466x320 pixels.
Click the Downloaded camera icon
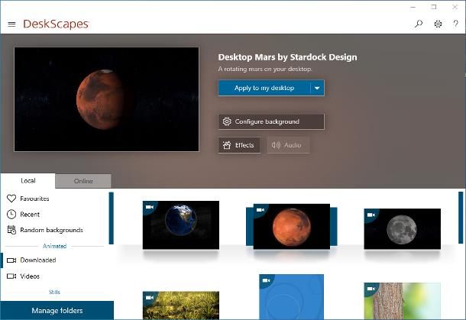click(x=11, y=260)
